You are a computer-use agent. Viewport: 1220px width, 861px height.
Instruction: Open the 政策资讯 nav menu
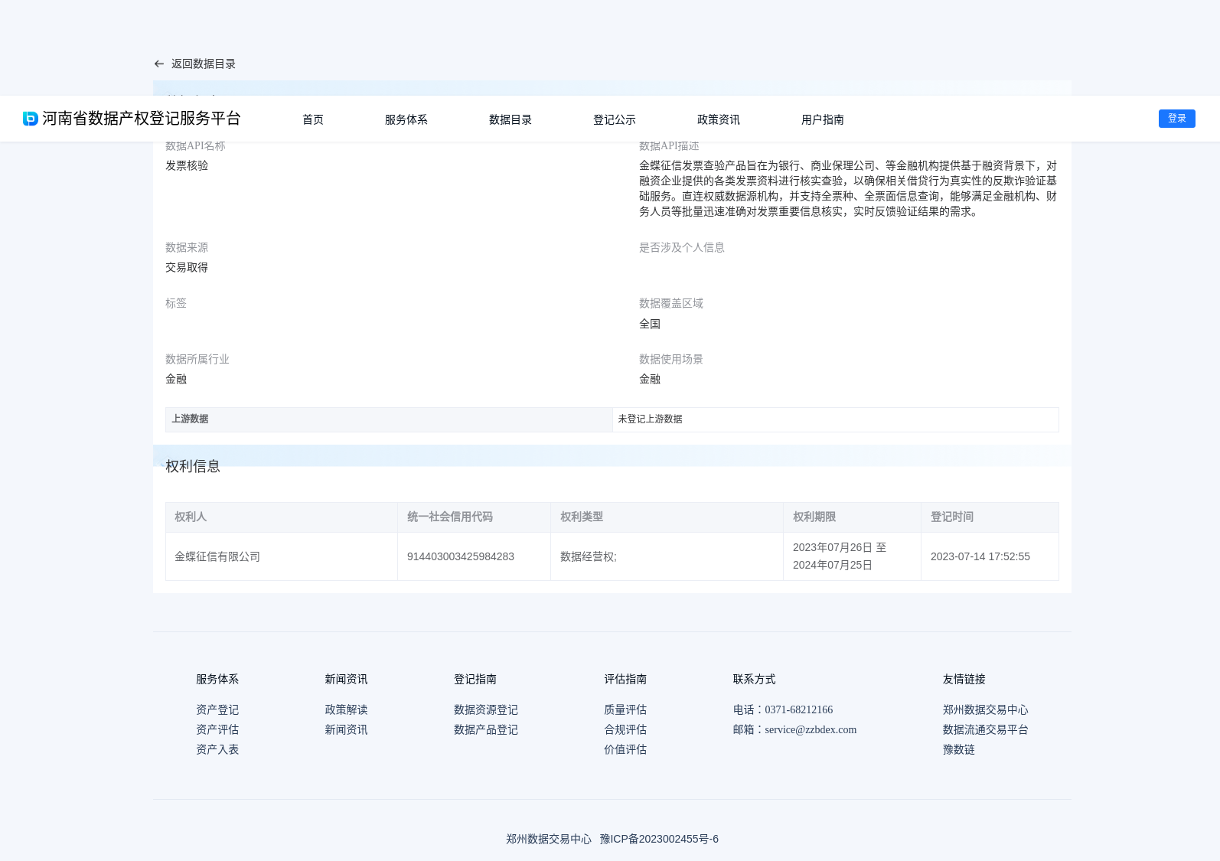[x=719, y=119]
